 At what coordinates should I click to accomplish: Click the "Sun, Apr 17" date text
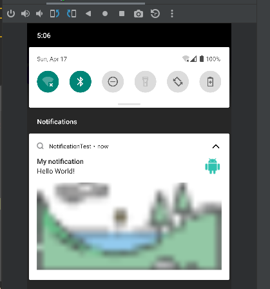52,59
